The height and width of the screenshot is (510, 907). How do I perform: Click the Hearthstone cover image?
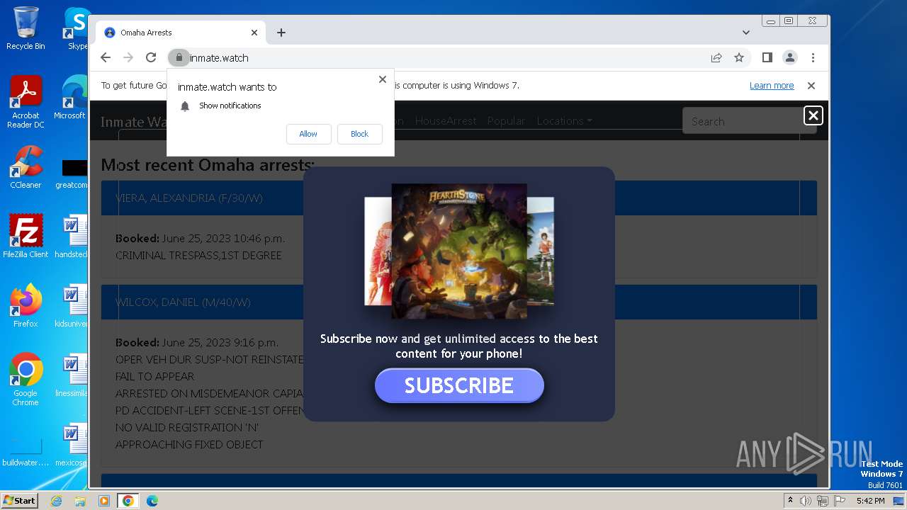point(458,251)
